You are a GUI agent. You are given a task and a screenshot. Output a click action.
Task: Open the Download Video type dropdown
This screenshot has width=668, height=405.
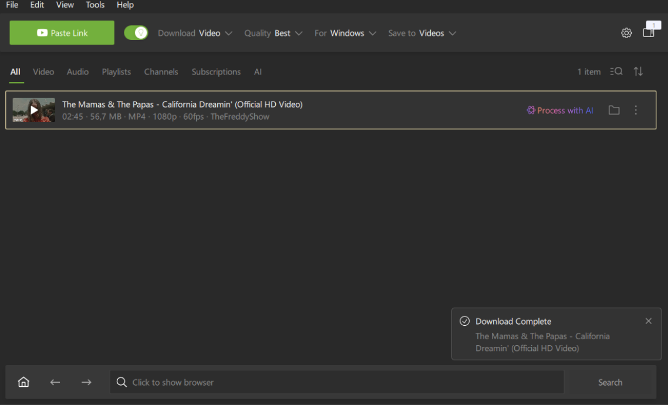pos(195,33)
